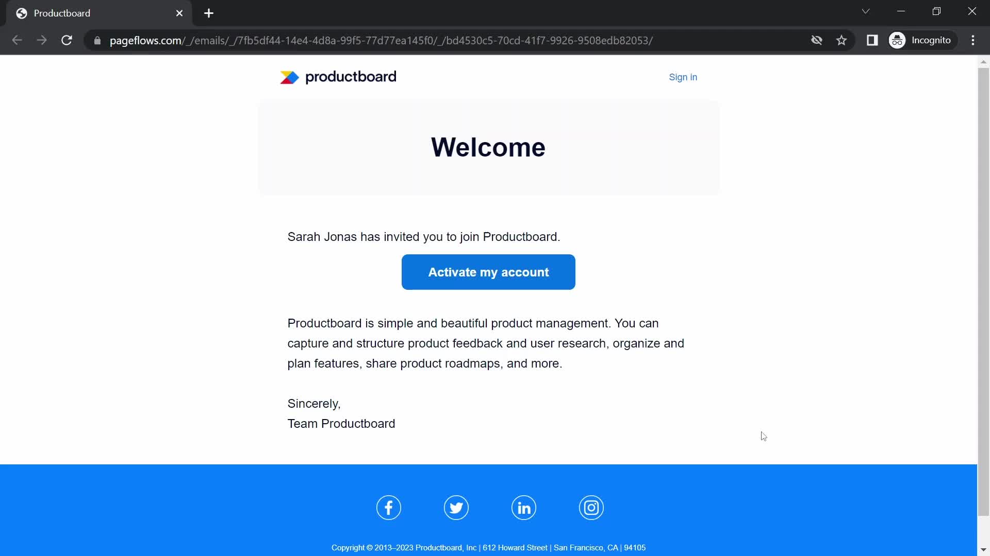Click the vertical scrollbar thumb
This screenshot has height=556, width=990.
983,291
